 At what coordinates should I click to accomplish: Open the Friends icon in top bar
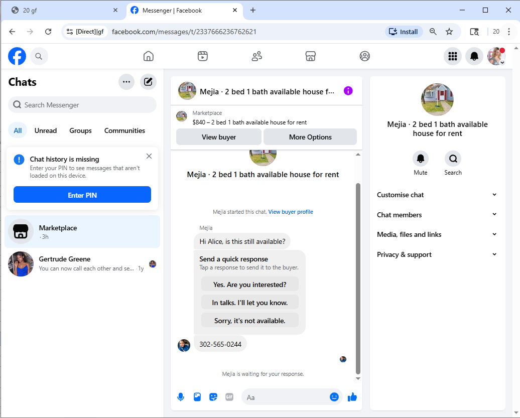(256, 56)
